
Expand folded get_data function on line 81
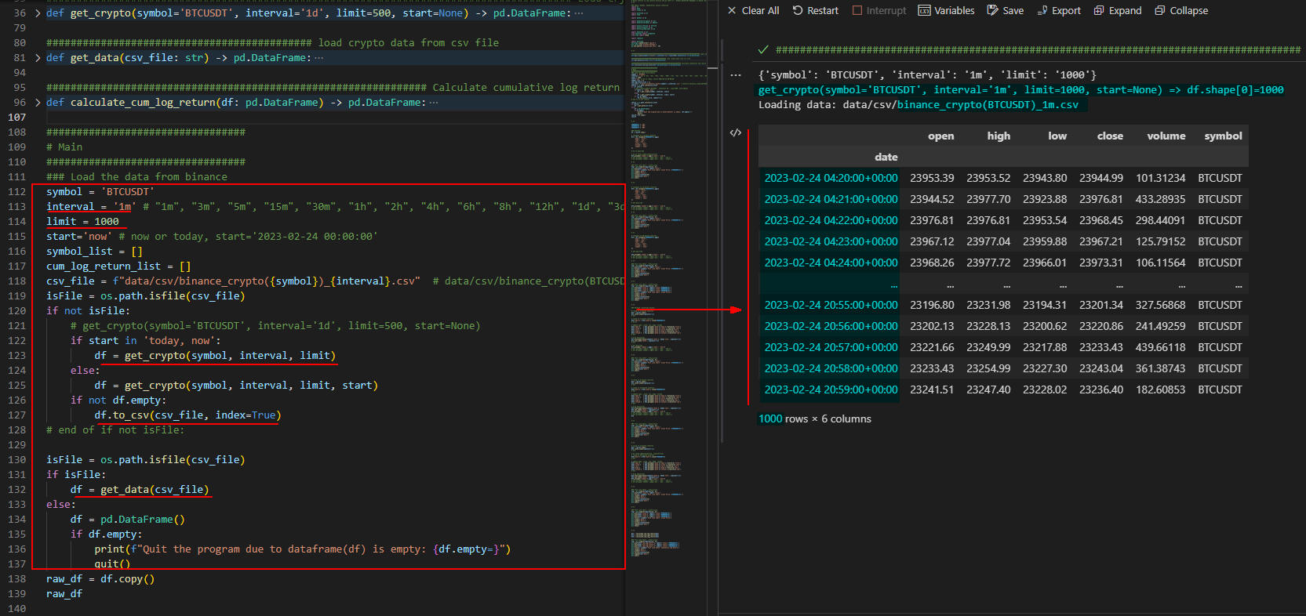[x=38, y=58]
